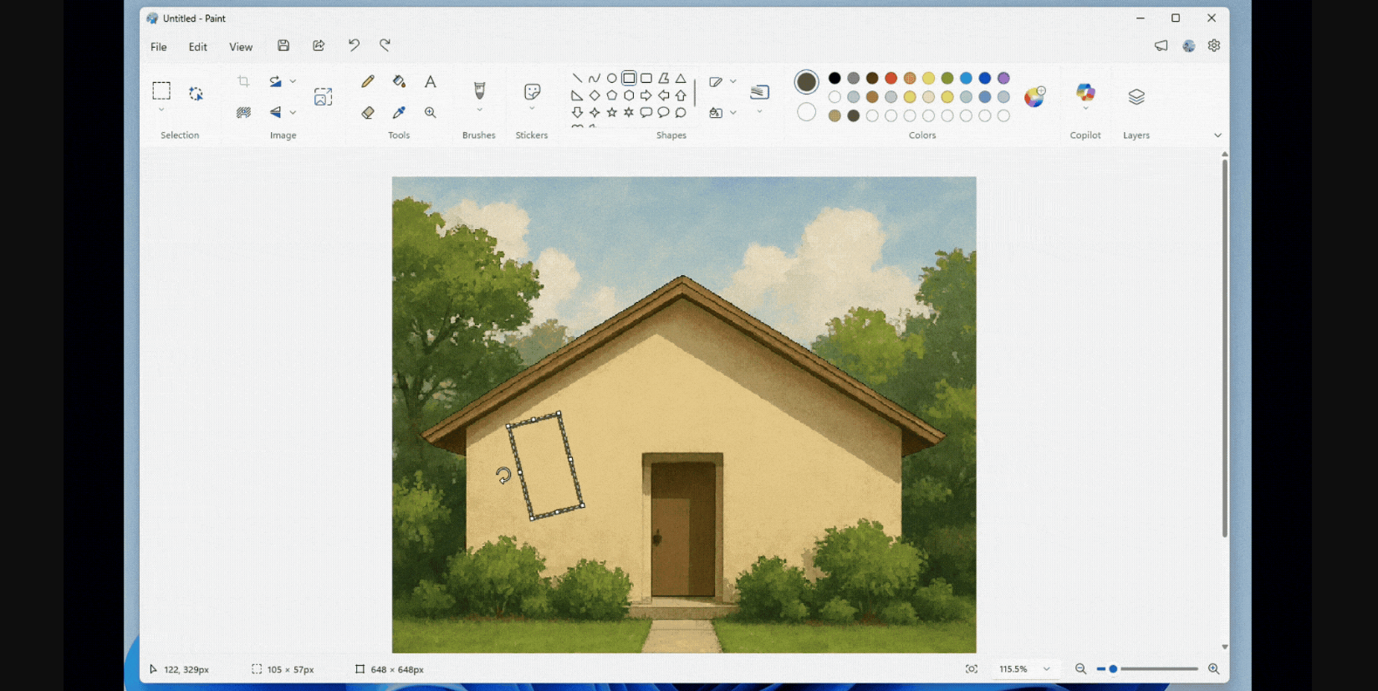This screenshot has width=1378, height=691.
Task: Click the Flip image icon
Action: [275, 112]
